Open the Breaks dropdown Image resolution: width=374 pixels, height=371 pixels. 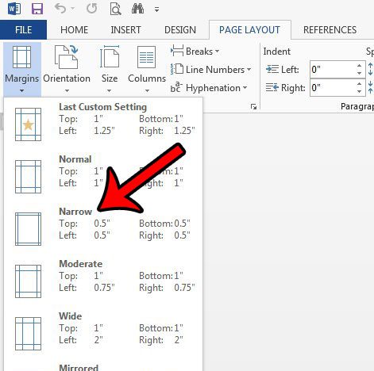pos(195,51)
